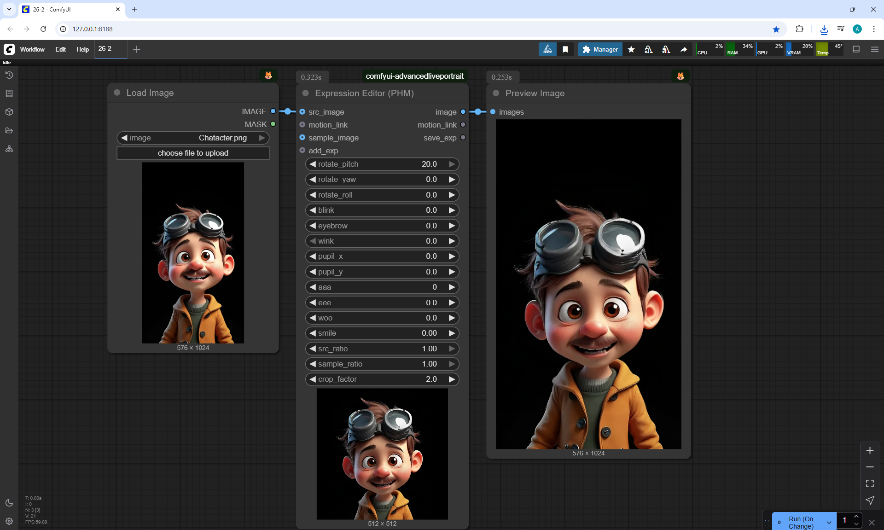884x530 pixels.
Task: Open the queue history sidebar icon
Action: click(9, 75)
